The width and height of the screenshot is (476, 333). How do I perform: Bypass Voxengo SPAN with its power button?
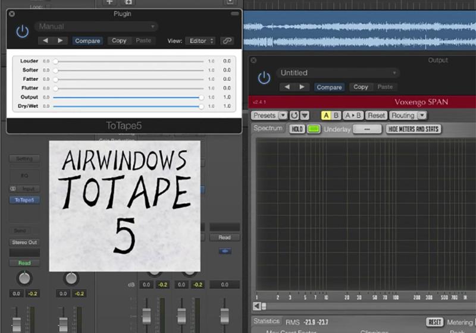(264, 78)
